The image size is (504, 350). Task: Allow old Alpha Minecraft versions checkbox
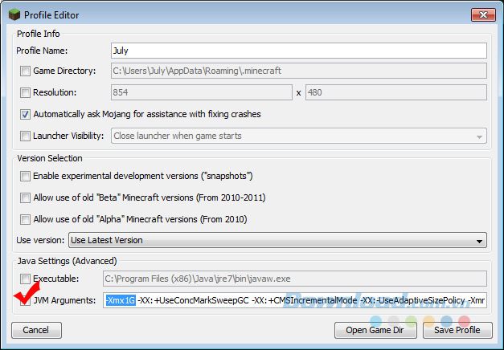click(25, 220)
